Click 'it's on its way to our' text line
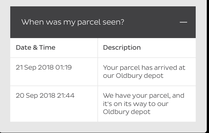209x133 pixels. pyautogui.click(x=136, y=104)
